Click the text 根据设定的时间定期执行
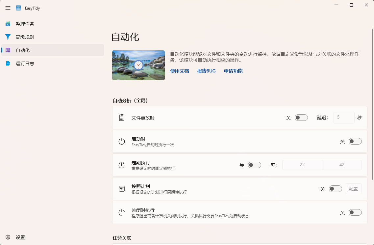Viewport: 374px width, 245px height. [153, 169]
